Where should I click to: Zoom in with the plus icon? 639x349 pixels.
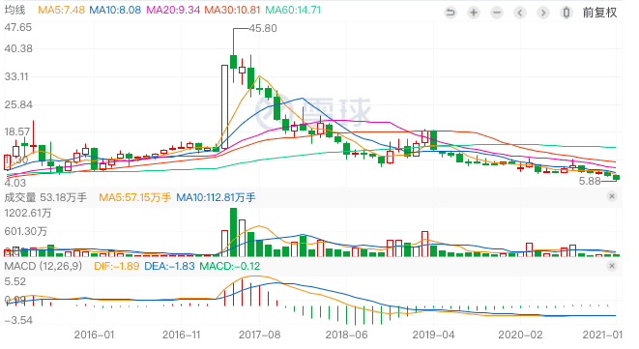click(474, 13)
